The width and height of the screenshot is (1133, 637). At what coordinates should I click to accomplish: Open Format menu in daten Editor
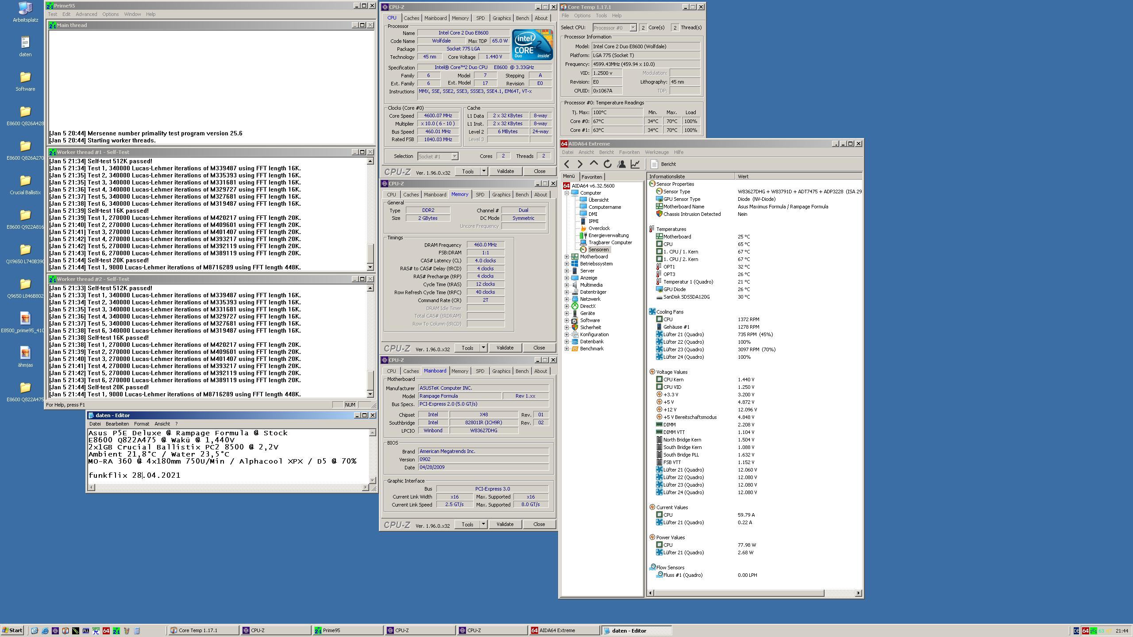tap(142, 424)
